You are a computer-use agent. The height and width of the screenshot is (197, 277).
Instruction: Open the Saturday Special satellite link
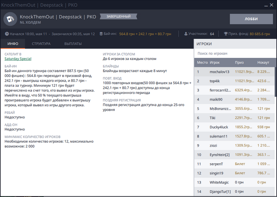click(18, 59)
